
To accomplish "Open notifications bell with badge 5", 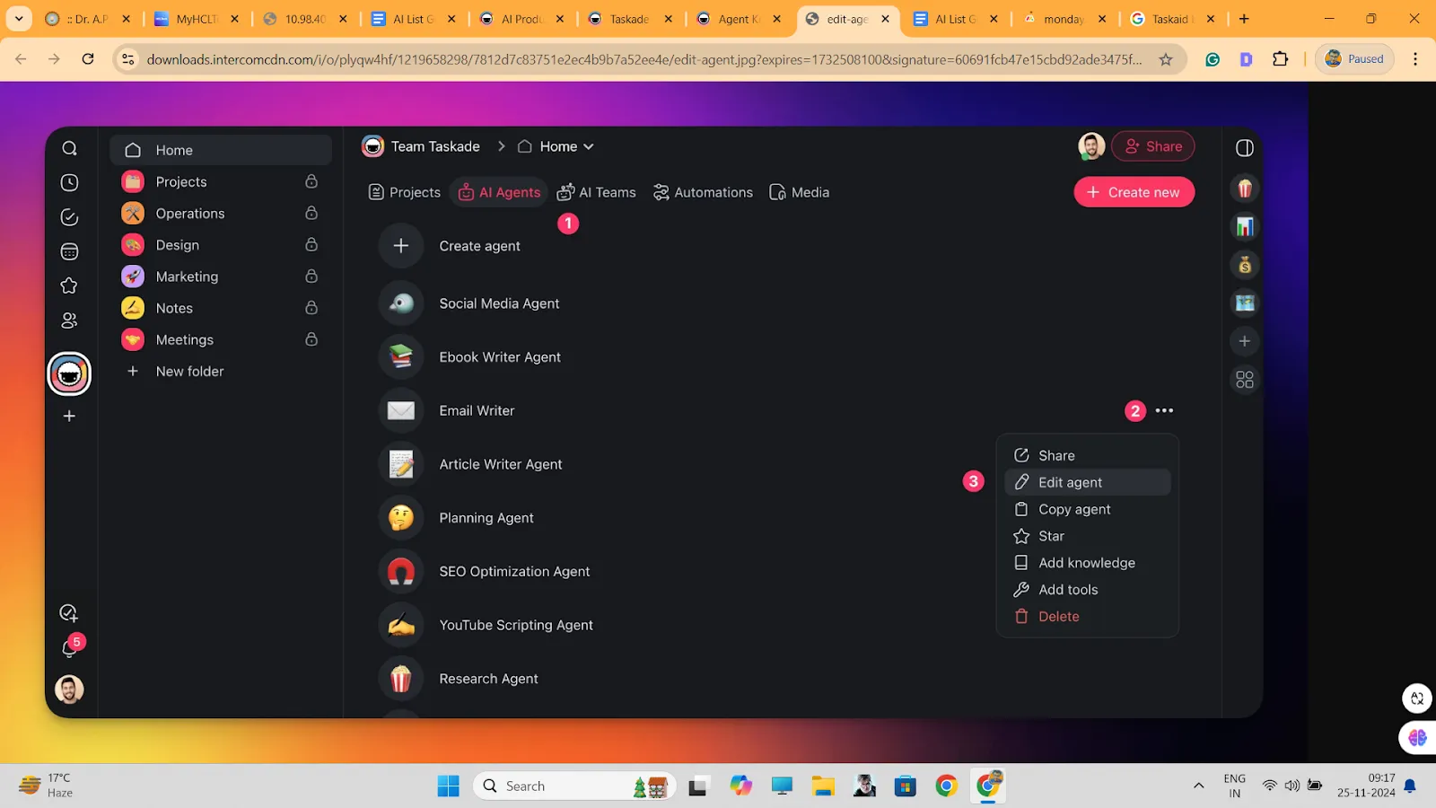I will pos(71,646).
